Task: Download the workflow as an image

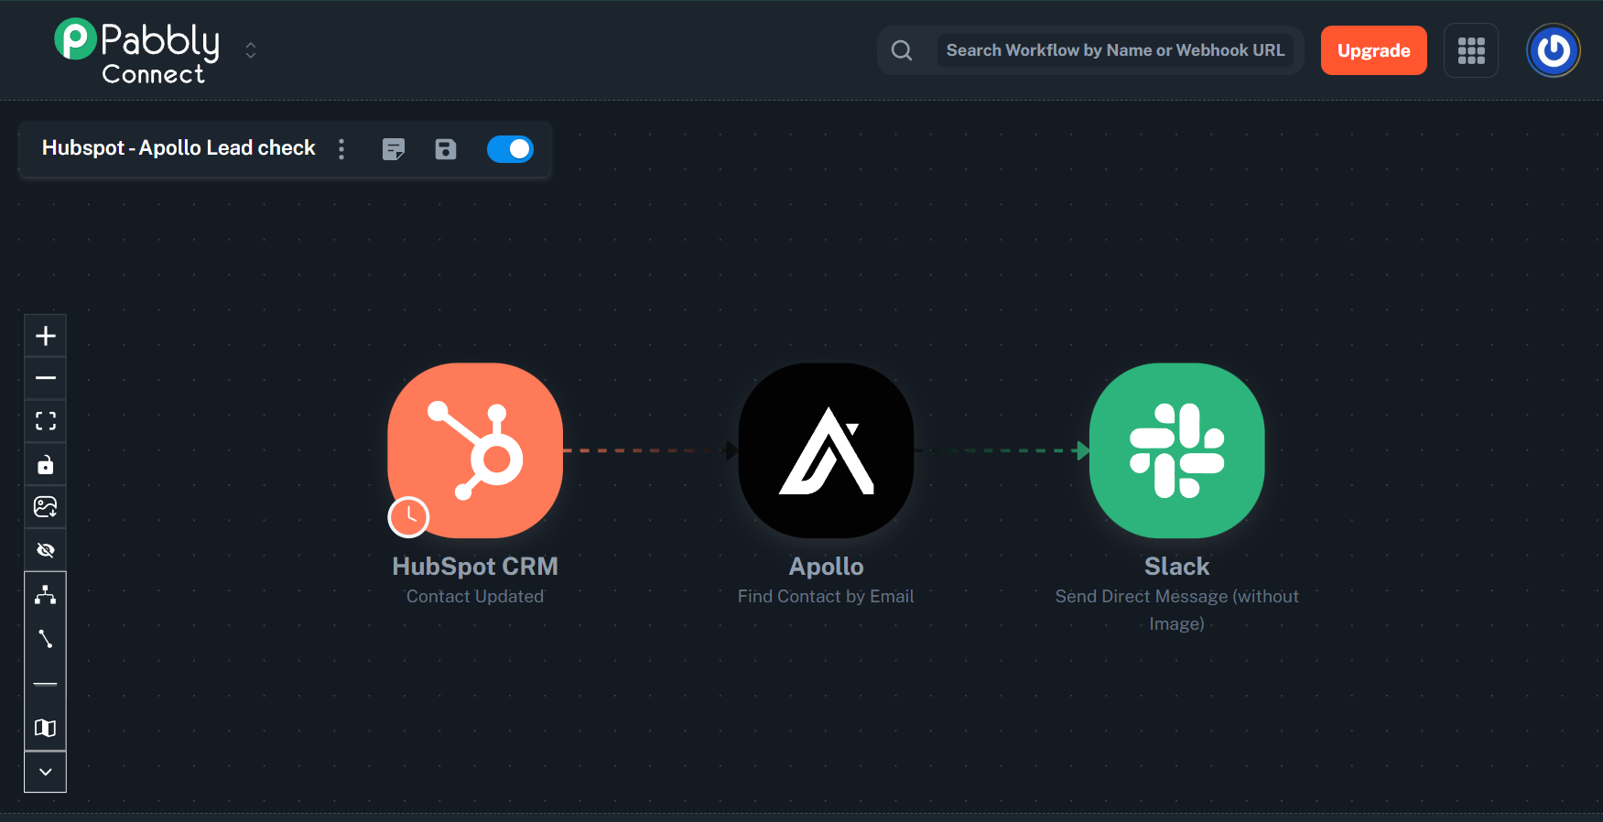Action: point(45,507)
